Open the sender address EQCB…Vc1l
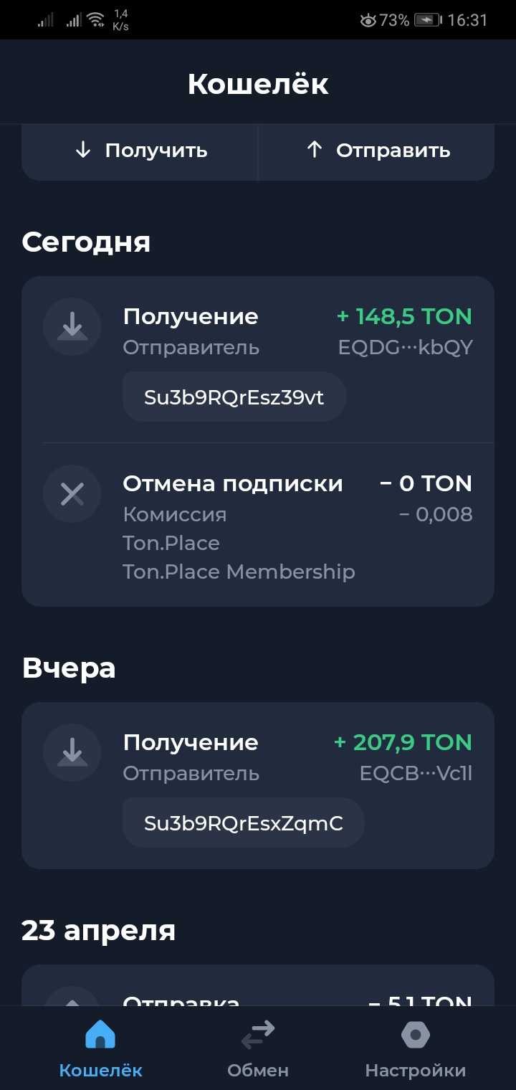This screenshot has width=516, height=1090. pyautogui.click(x=416, y=774)
